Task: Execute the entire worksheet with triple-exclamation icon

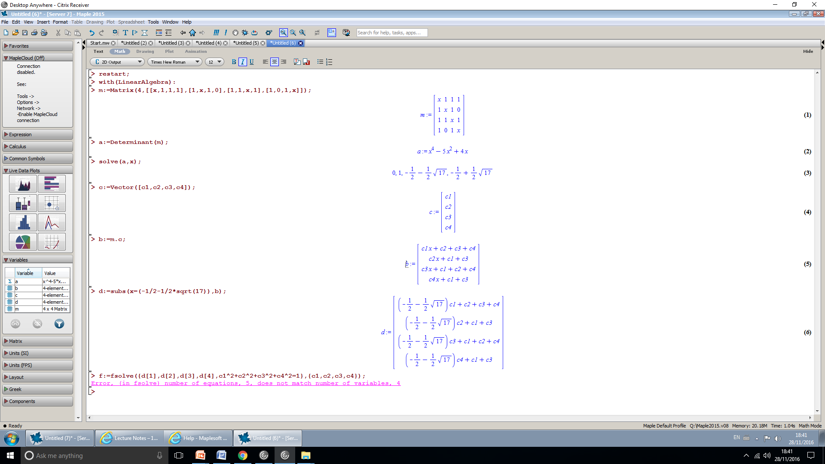Action: tap(216, 33)
